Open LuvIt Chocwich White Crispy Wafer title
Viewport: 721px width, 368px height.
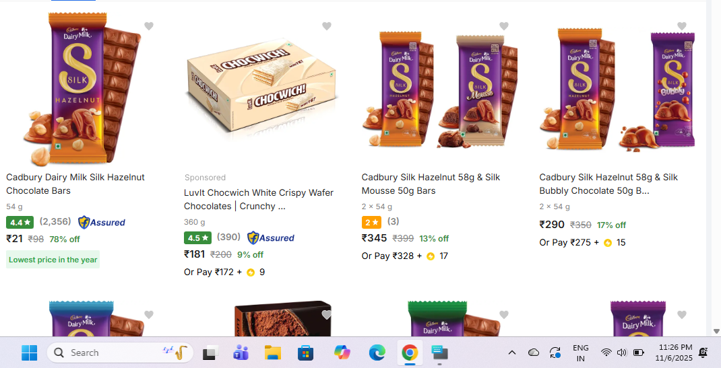[259, 199]
